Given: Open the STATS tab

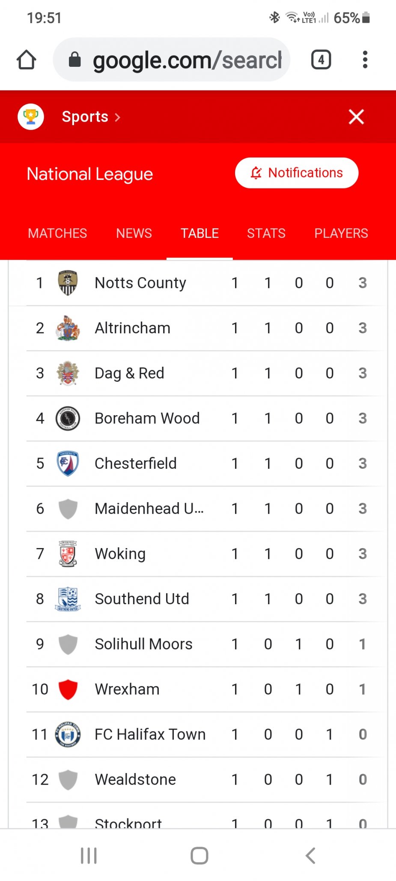Looking at the screenshot, I should pos(266,233).
